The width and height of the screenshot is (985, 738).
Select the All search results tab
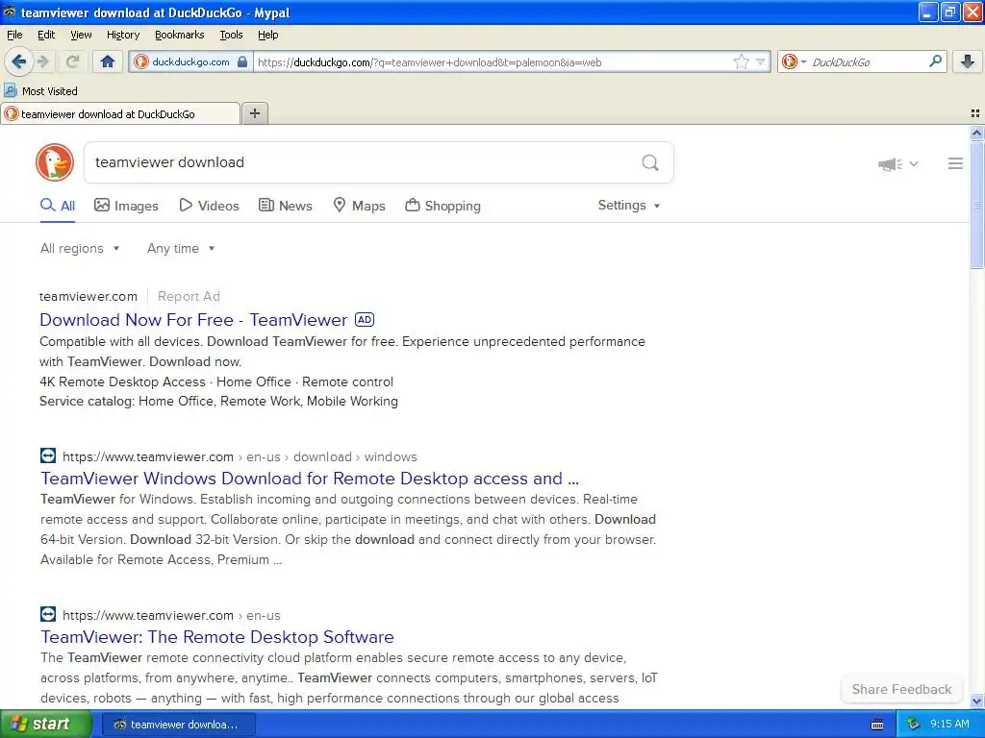point(58,206)
